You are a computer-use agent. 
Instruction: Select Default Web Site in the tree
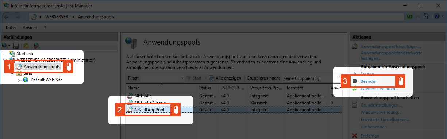(47, 80)
